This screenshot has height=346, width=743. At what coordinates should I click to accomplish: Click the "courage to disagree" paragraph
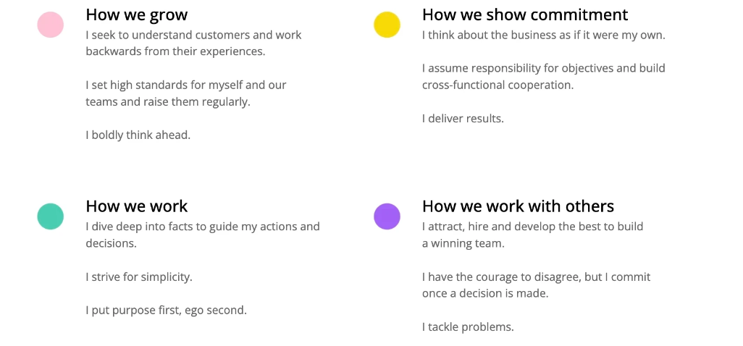click(536, 285)
